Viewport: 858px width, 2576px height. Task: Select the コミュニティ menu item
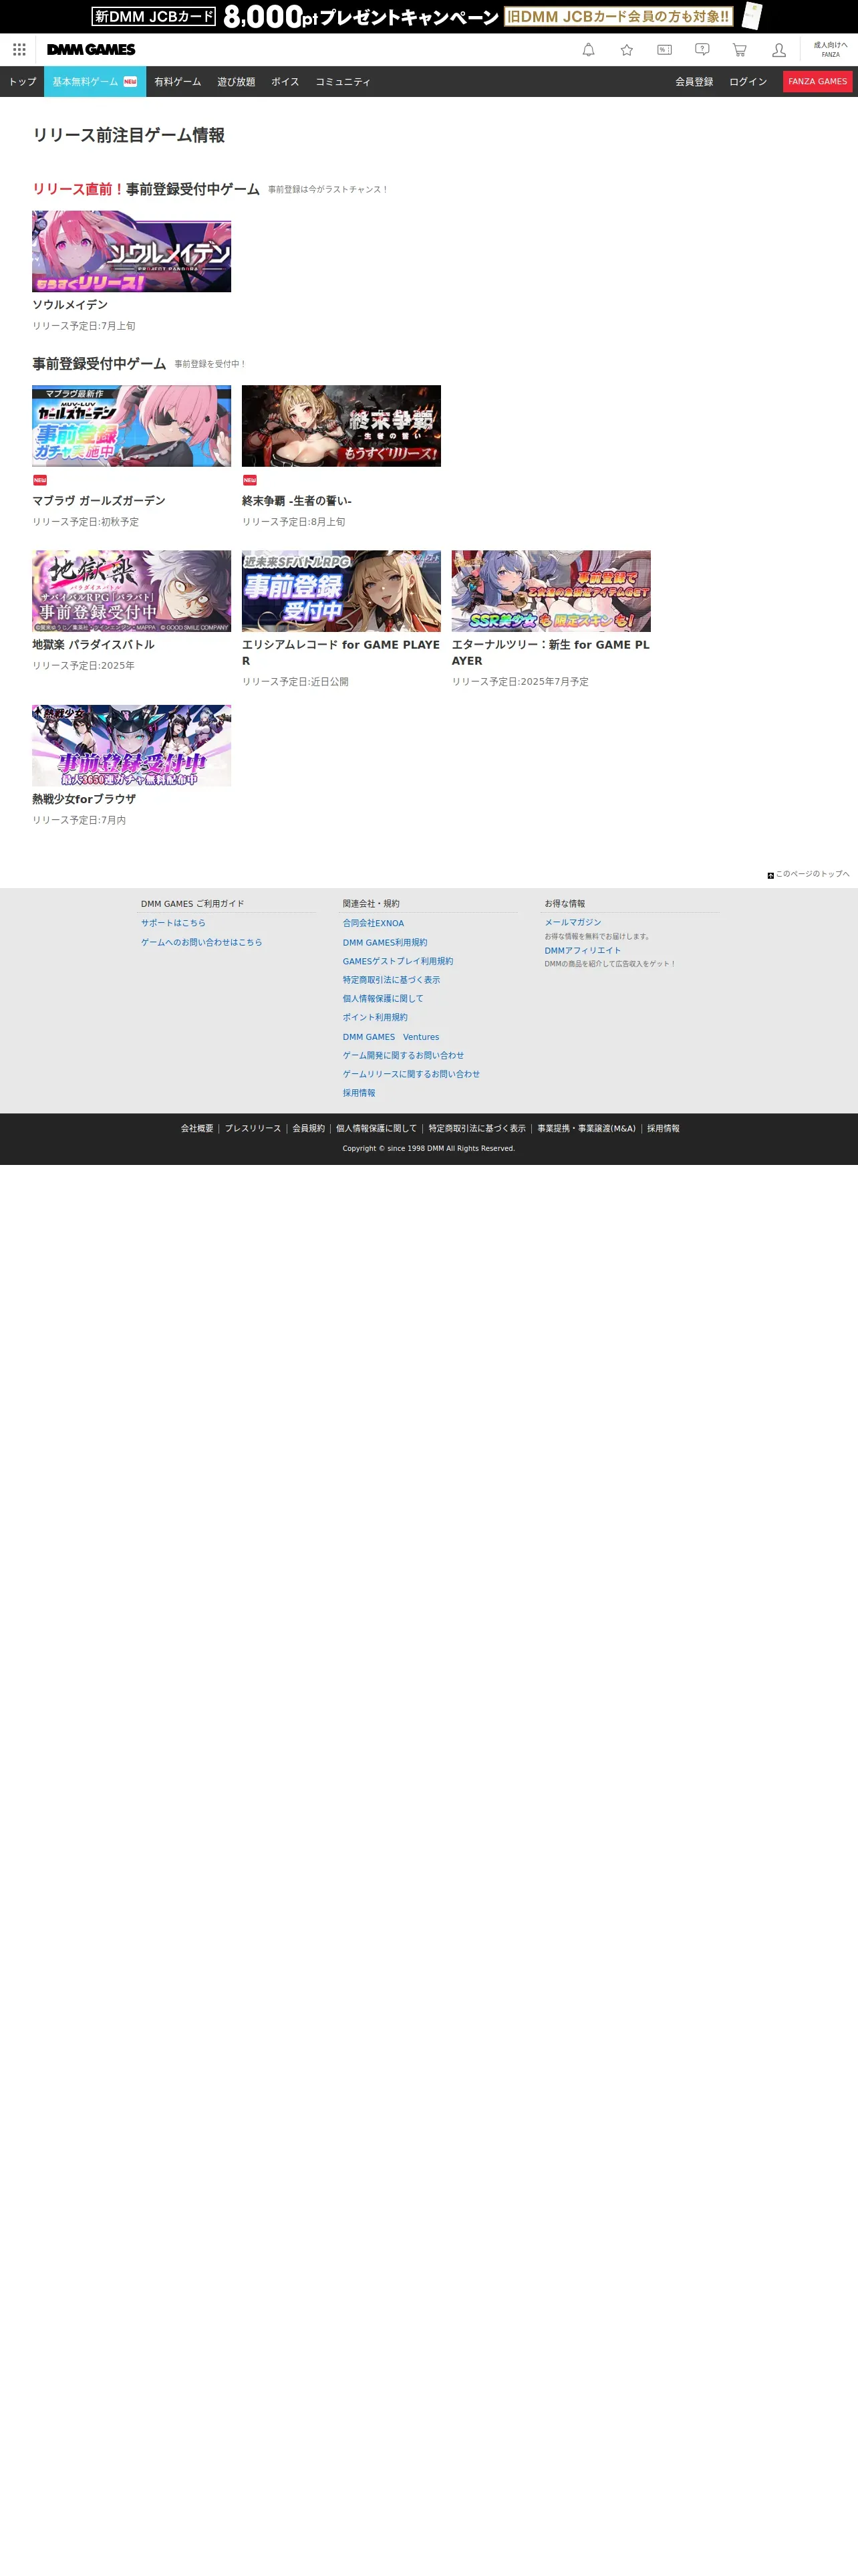click(x=343, y=82)
